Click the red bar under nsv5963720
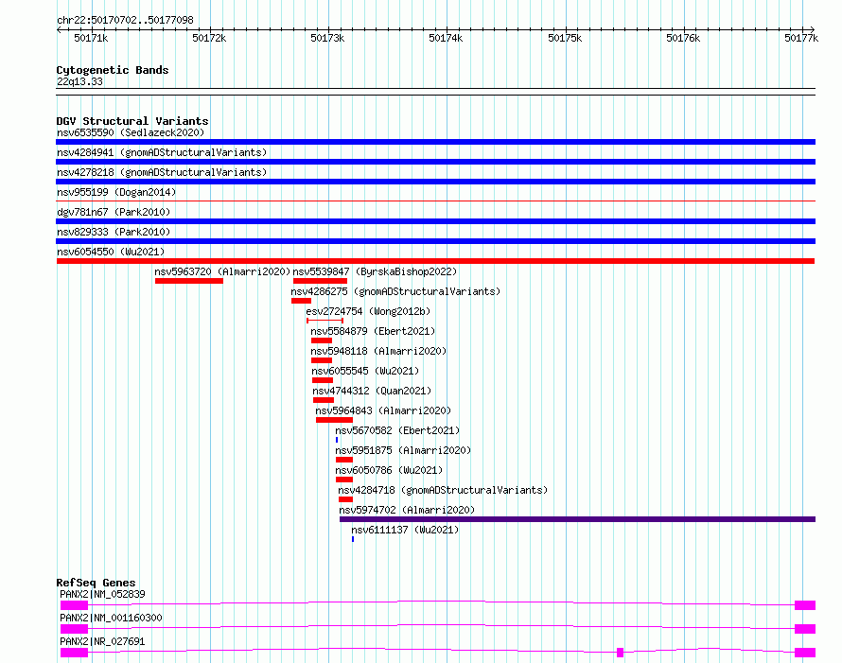842x663 pixels. pyautogui.click(x=189, y=281)
